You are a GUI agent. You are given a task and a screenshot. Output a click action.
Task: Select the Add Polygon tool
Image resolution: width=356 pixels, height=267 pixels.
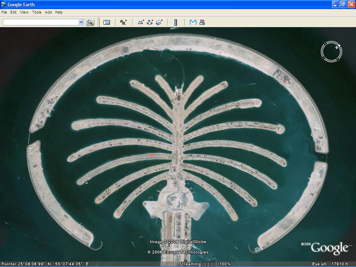point(141,22)
